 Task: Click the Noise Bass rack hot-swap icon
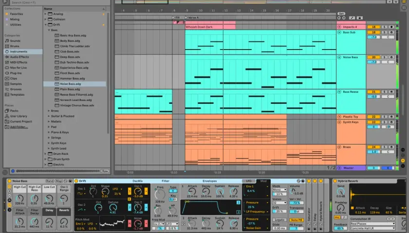(66, 181)
